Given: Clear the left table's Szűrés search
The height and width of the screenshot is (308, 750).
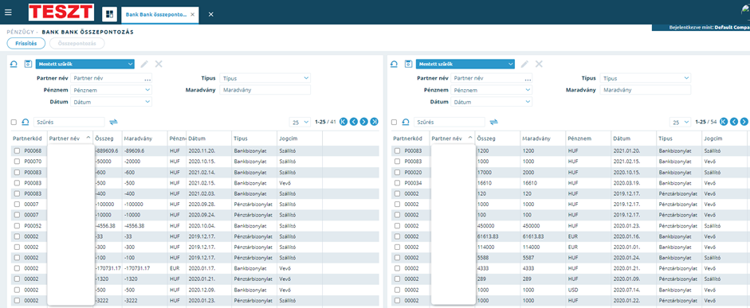Looking at the screenshot, I should (x=26, y=123).
